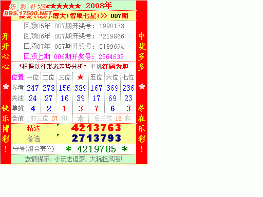Click the 红码为胆 red label
The height and width of the screenshot is (197, 263).
(115, 67)
